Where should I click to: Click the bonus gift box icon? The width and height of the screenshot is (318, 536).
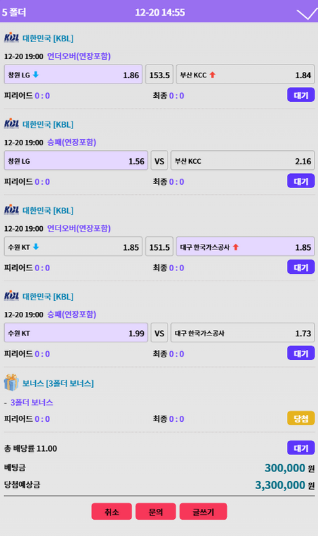[12, 382]
